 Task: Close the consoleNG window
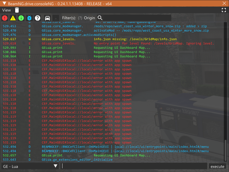point(224,3)
